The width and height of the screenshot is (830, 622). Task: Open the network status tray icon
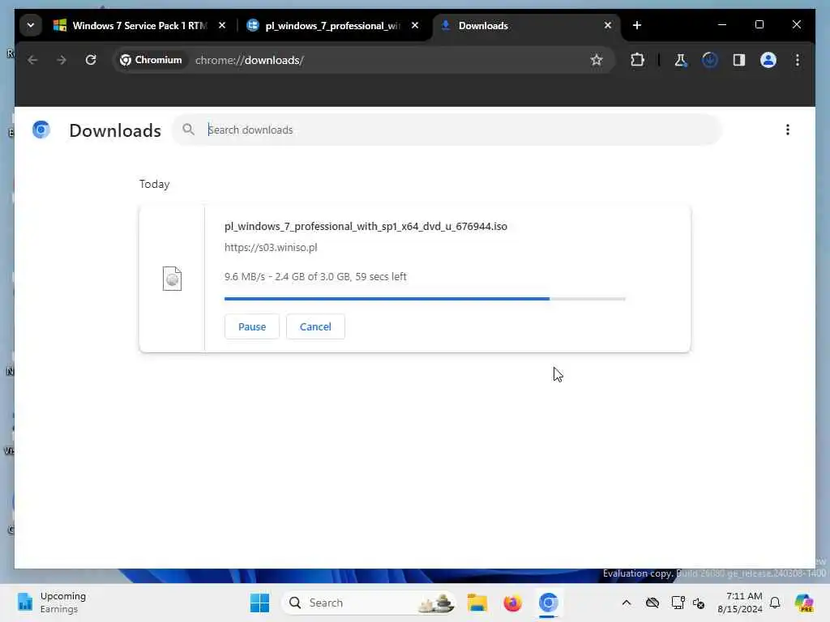pos(699,603)
